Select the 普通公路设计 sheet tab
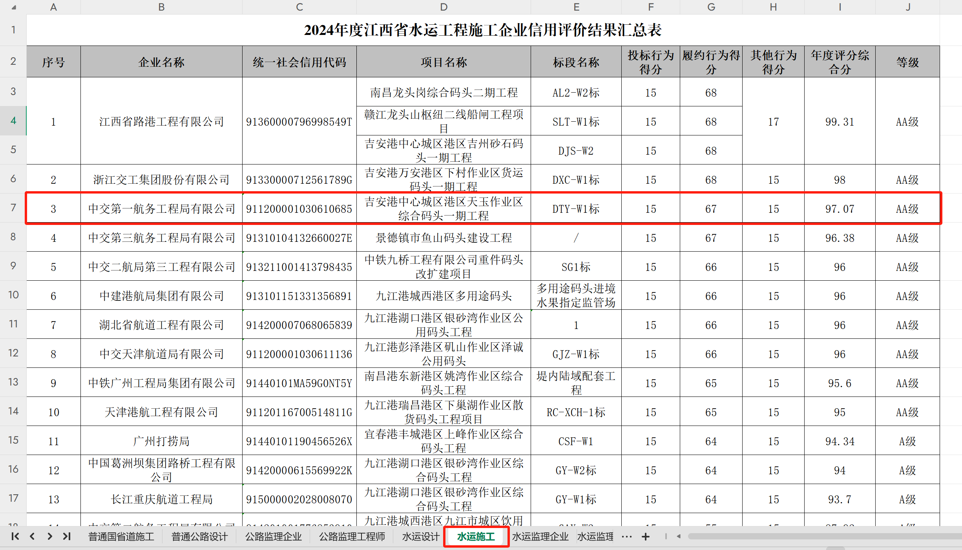This screenshot has height=550, width=962. (x=199, y=537)
